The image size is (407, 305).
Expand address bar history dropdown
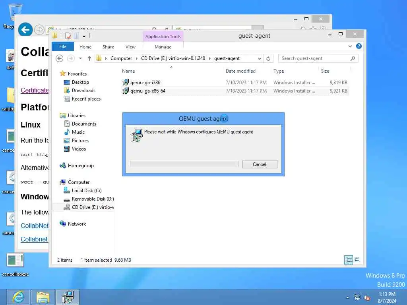(x=260, y=59)
